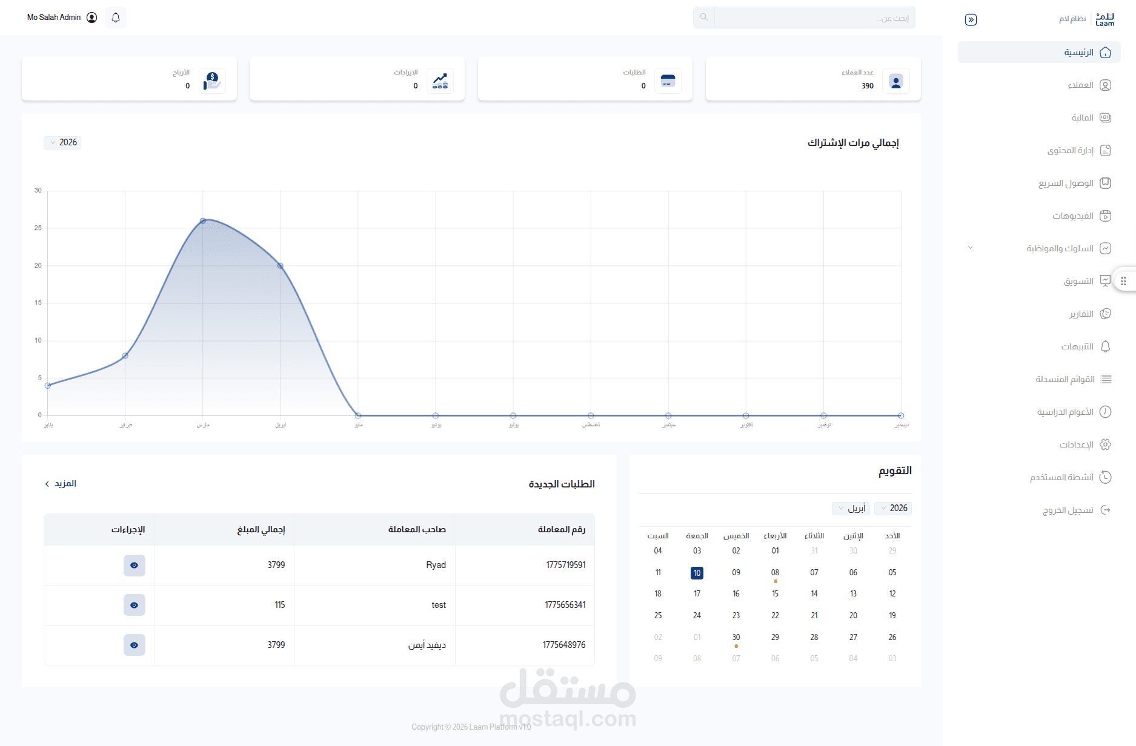
Task: Select today's date 10 in the calendar
Action: [x=697, y=573]
